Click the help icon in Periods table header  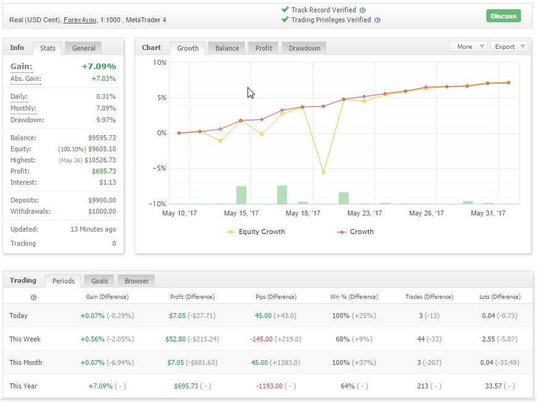(33, 297)
